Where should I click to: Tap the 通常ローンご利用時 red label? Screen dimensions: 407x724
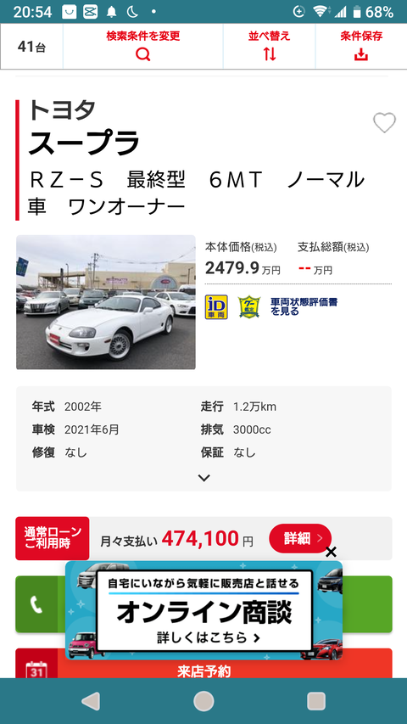(53, 538)
